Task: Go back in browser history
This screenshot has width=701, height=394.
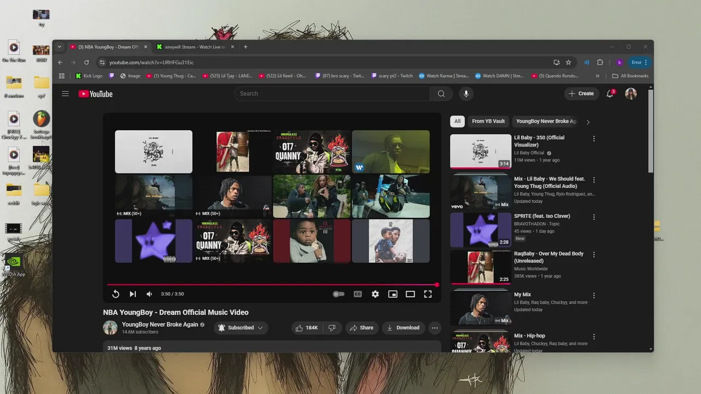Action: [x=60, y=62]
